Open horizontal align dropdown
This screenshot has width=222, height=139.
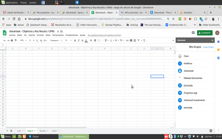point(106,40)
